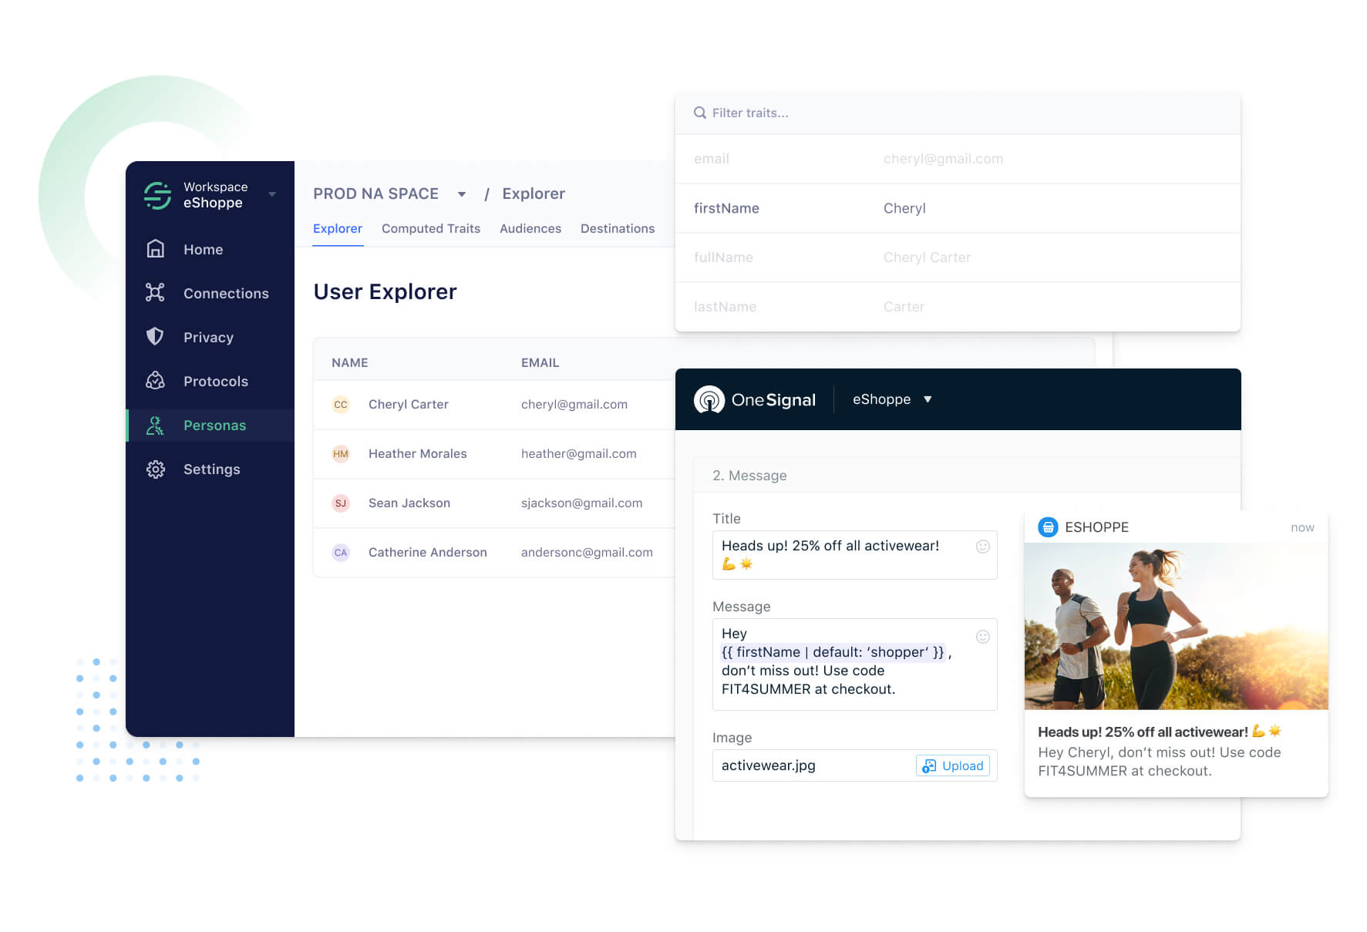Open Settings in the sidebar menu
Image resolution: width=1367 pixels, height=932 pixels.
(210, 469)
